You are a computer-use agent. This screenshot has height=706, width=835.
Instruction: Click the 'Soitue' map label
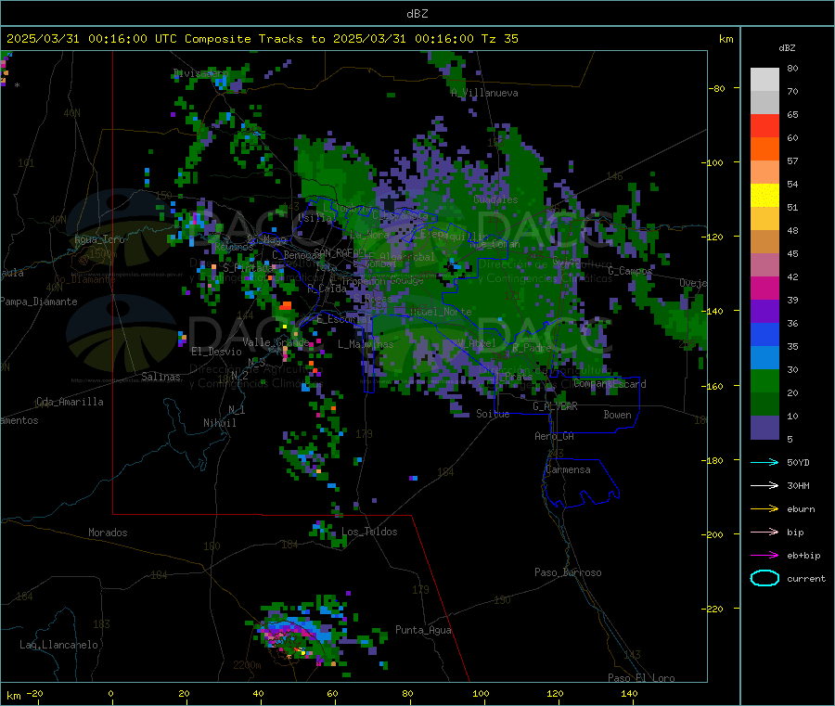[493, 414]
